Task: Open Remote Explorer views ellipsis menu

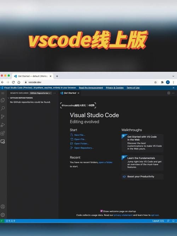Action: pyautogui.click(x=55, y=93)
